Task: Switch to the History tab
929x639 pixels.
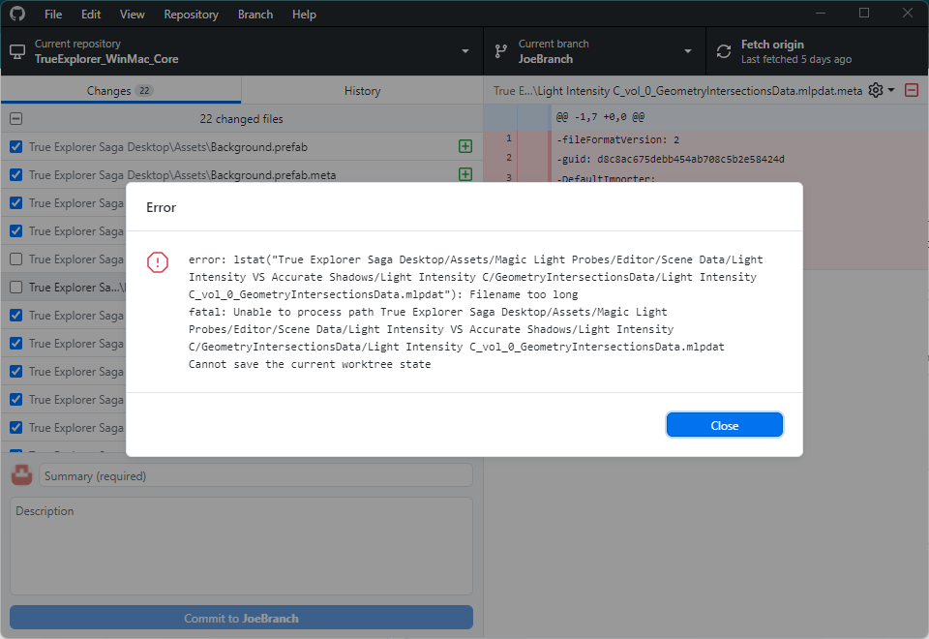Action: (x=361, y=90)
